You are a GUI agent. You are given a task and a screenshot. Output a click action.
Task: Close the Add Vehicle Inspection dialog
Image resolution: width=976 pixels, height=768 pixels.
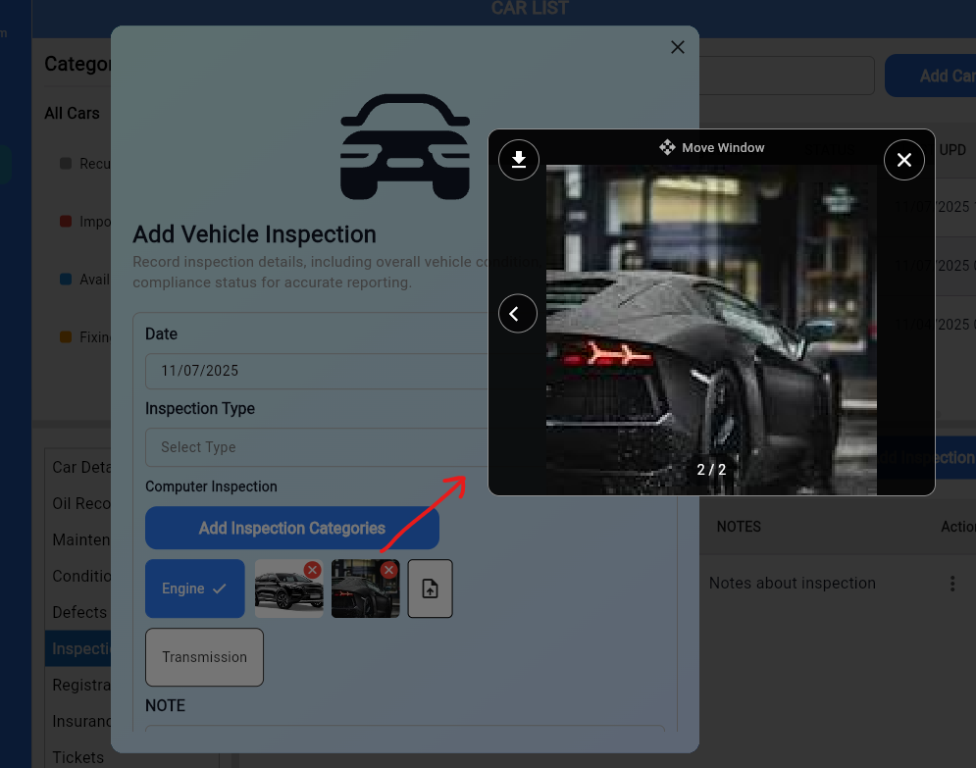677,47
